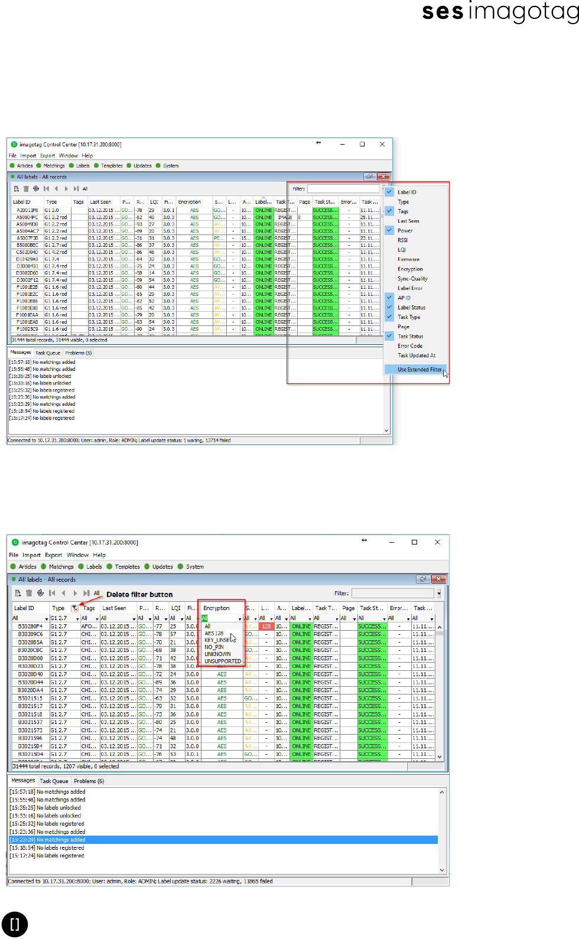Viewport: 579px width, 939px height.
Task: Click trash icon in window with filter row
Action: coord(29,593)
